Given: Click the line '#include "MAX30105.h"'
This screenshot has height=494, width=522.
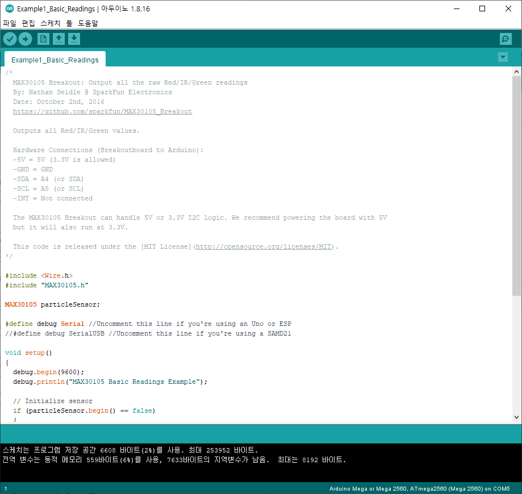Looking at the screenshot, I should tap(47, 285).
